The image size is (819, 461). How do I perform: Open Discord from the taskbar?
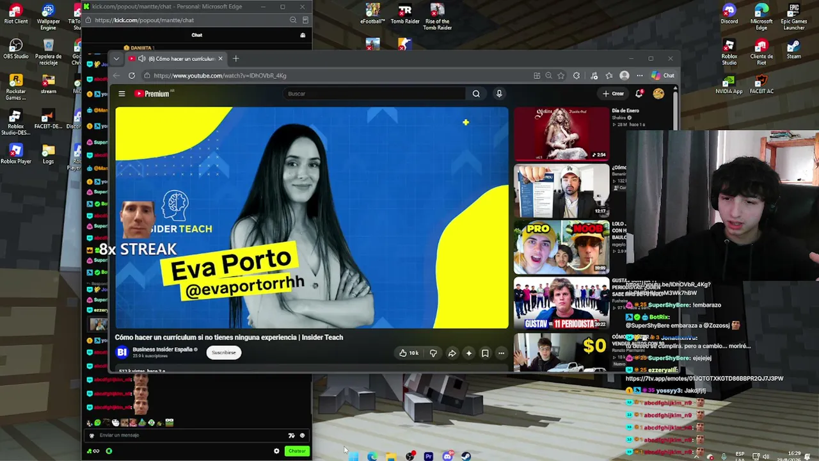[447, 457]
